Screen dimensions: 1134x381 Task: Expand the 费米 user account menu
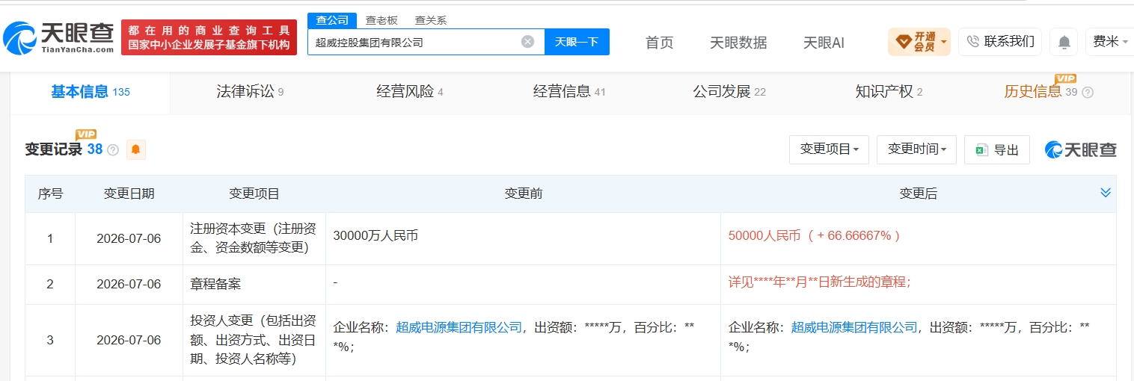(1109, 42)
